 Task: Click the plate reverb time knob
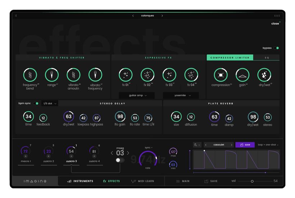(214, 117)
